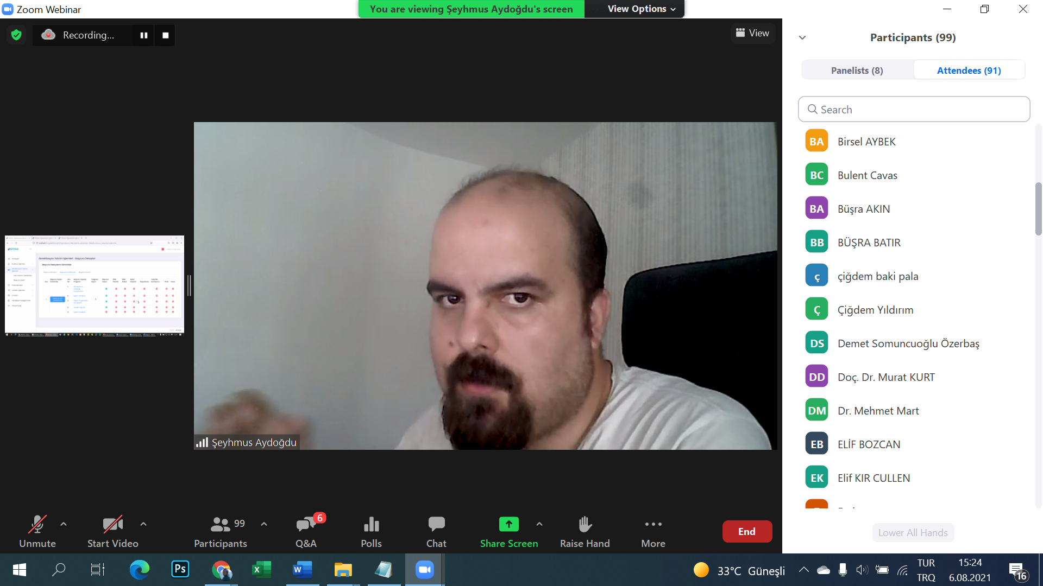The image size is (1043, 586).
Task: Open the Q&A panel icon
Action: 306,525
